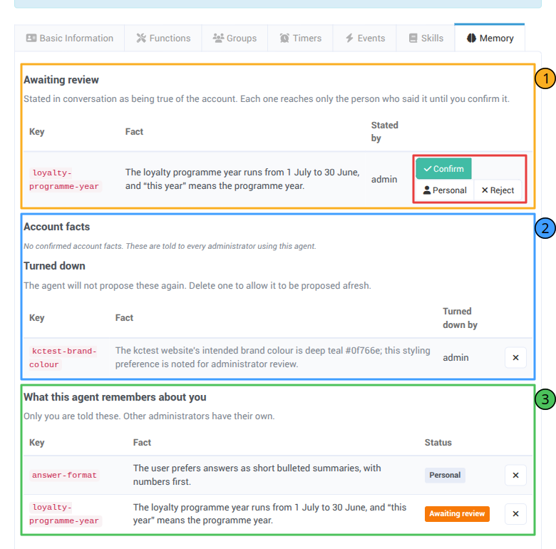The height and width of the screenshot is (549, 556).
Task: Click the kctest-brand-colour key
Action: [63, 357]
